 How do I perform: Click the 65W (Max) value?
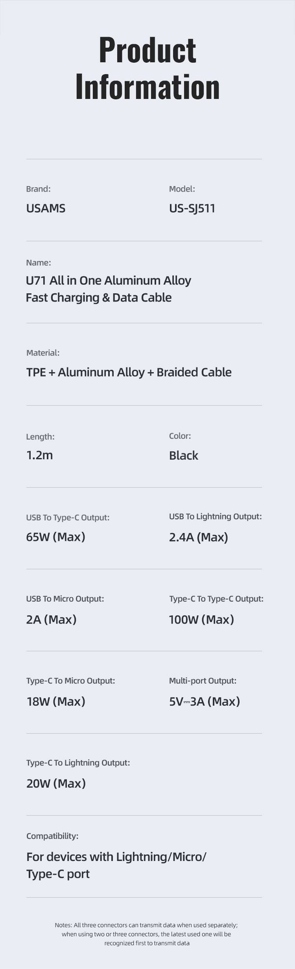click(x=55, y=537)
